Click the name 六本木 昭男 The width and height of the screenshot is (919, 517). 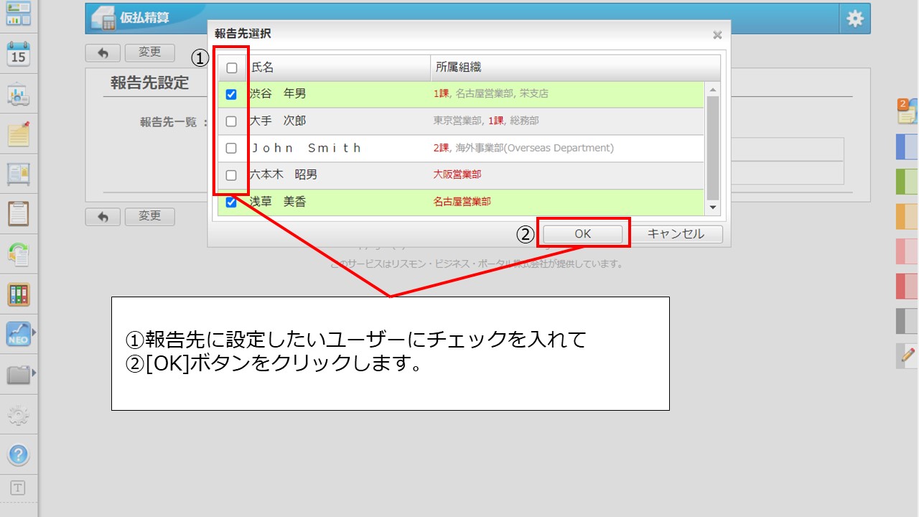coord(283,175)
